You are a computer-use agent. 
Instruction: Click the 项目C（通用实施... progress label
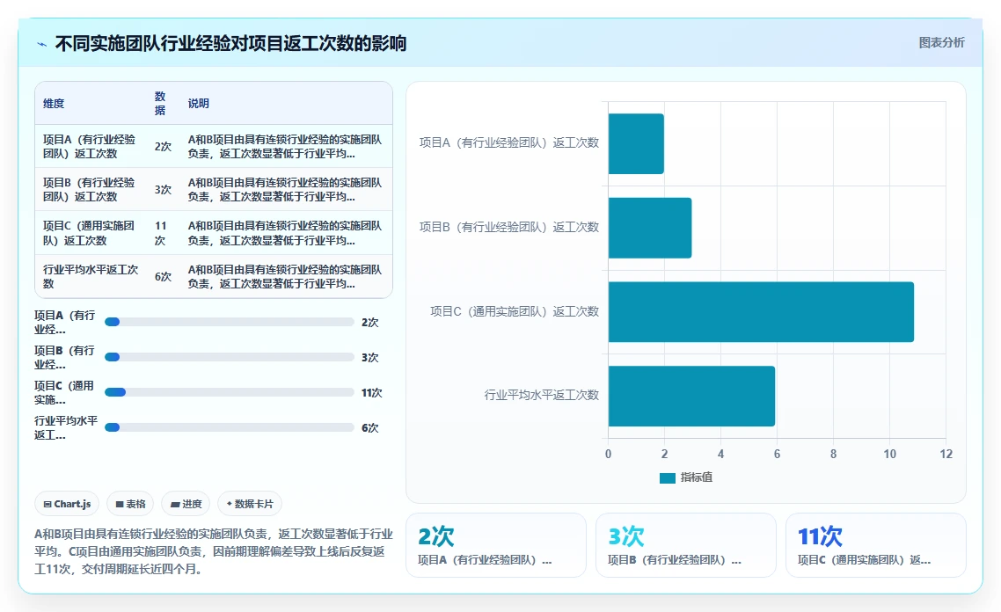pos(65,392)
